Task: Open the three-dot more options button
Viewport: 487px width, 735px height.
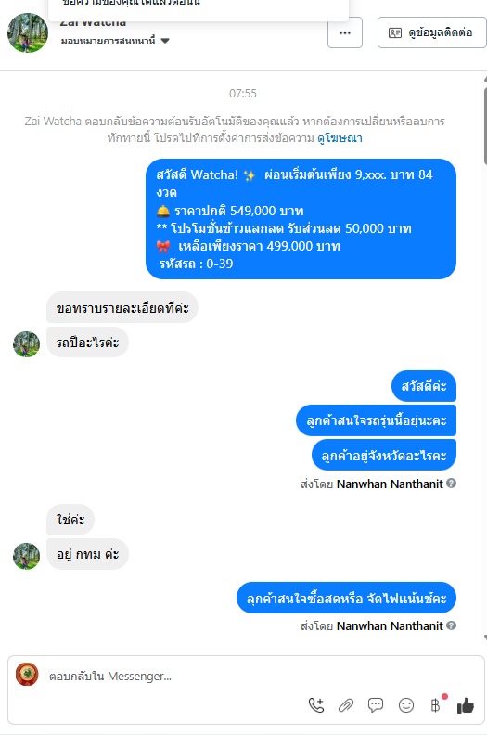Action: 345,32
